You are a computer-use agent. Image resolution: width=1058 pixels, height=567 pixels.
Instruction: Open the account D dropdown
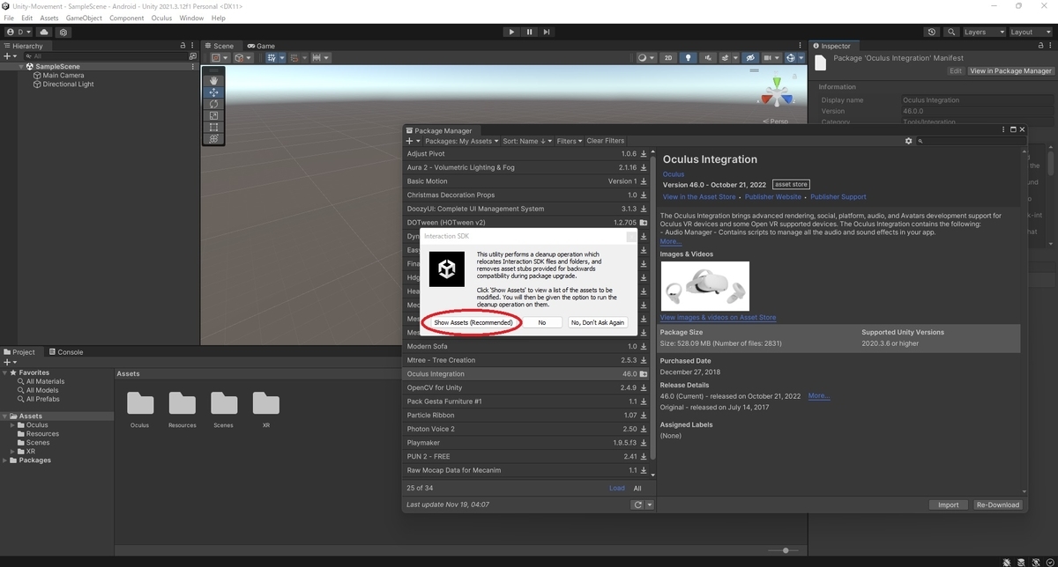[x=19, y=32]
